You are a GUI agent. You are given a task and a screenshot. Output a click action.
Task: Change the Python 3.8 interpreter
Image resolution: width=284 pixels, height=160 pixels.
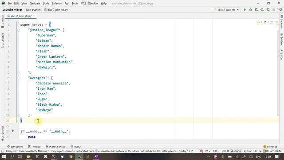pos(250,151)
